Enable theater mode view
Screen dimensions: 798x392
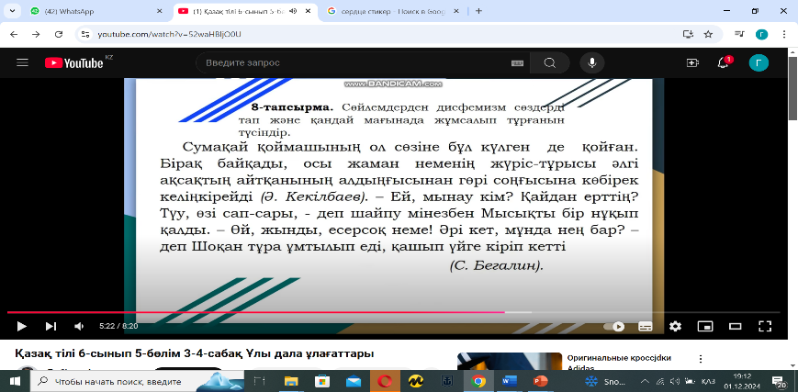click(x=735, y=326)
